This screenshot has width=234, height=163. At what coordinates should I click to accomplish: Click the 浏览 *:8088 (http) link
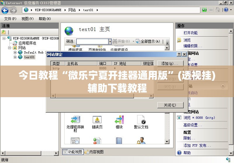point(199,118)
